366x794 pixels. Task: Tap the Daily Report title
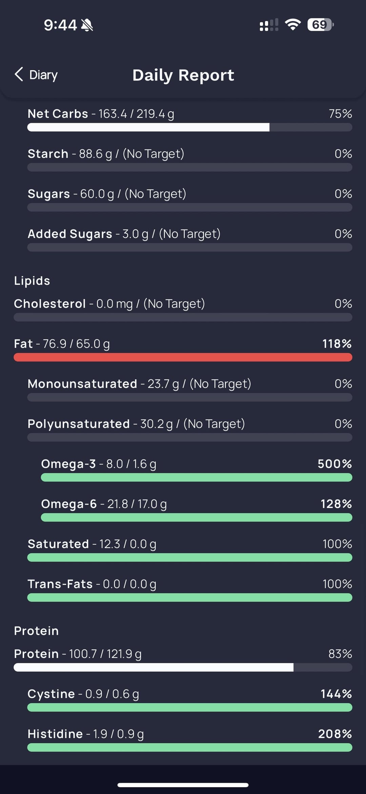[x=183, y=75]
